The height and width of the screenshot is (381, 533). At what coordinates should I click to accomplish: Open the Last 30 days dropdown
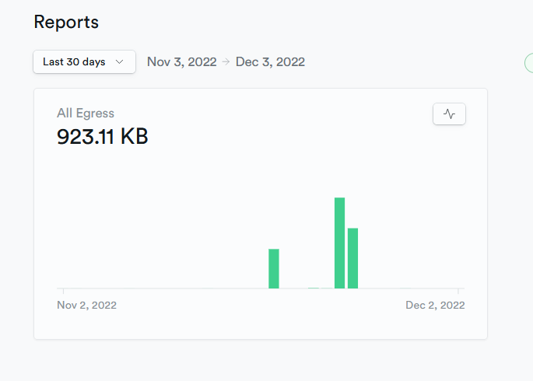84,62
